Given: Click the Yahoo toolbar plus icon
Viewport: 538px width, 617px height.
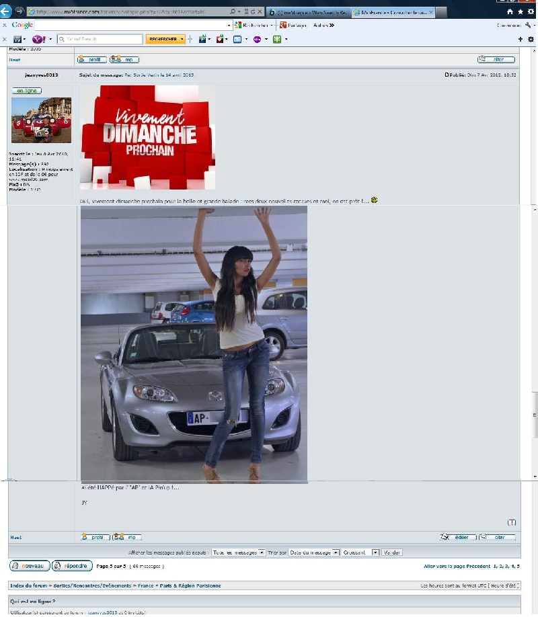Looking at the screenshot, I should point(521,39).
